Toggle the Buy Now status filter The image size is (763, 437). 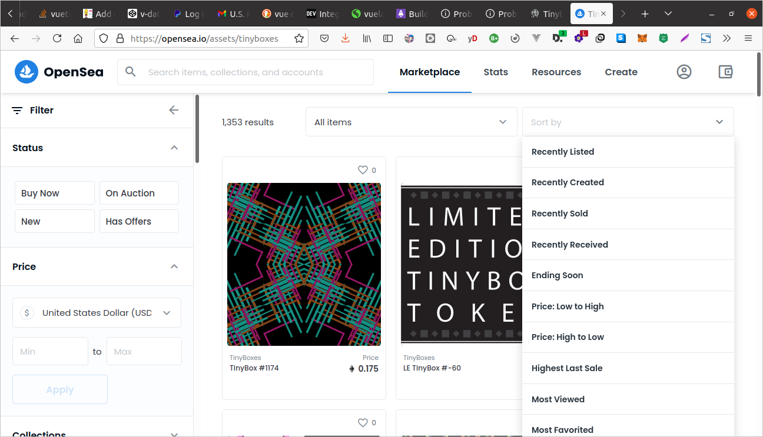(x=54, y=193)
